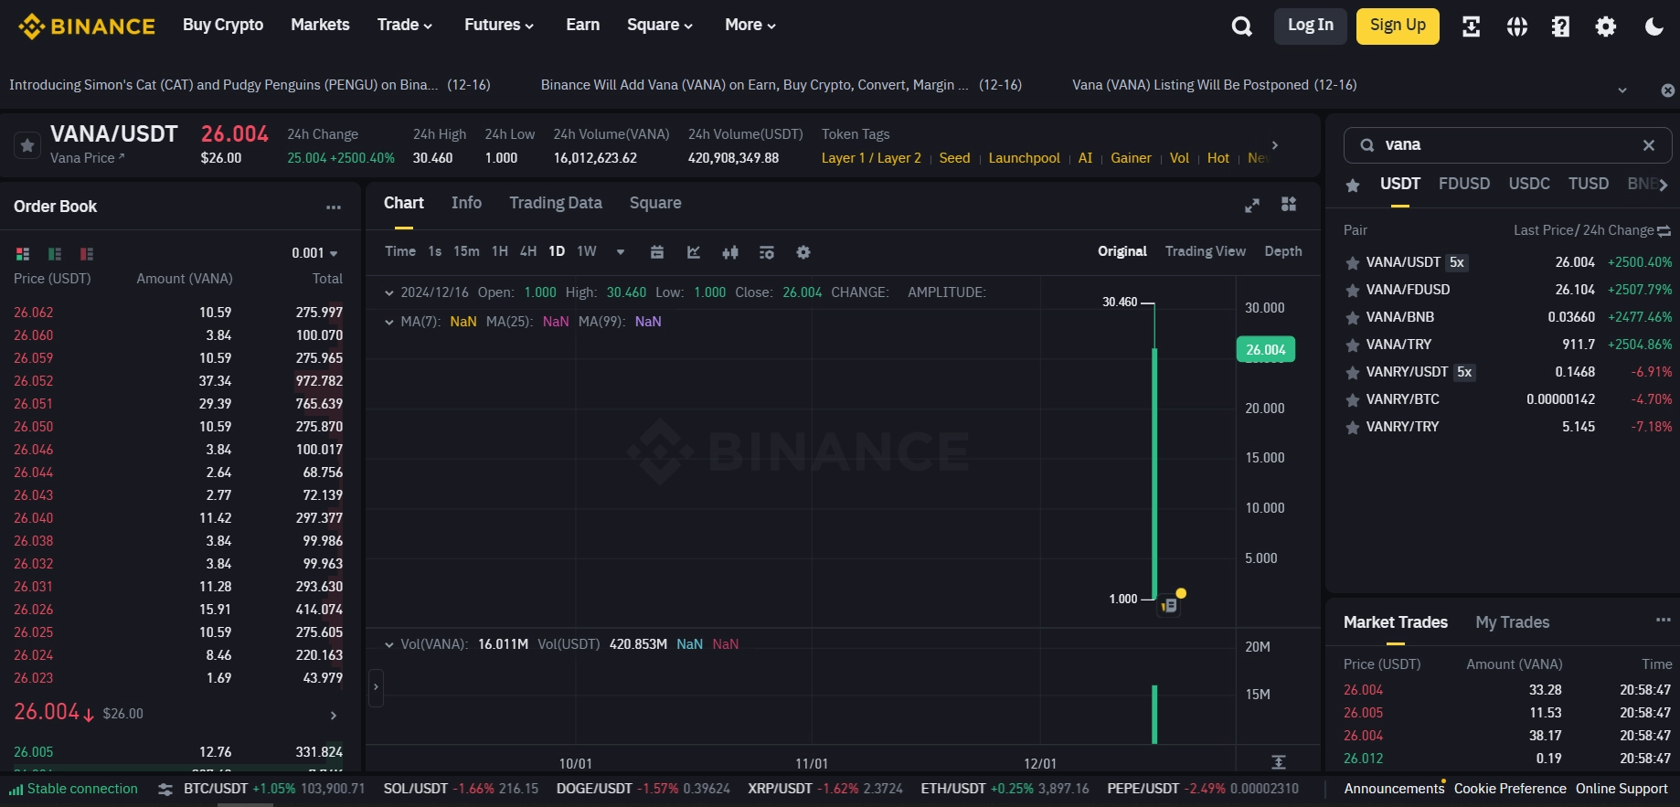
Task: Expand more time intervals dropdown
Action: 621,252
